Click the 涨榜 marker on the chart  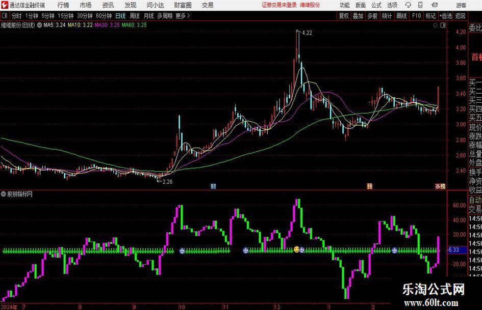click(440, 186)
